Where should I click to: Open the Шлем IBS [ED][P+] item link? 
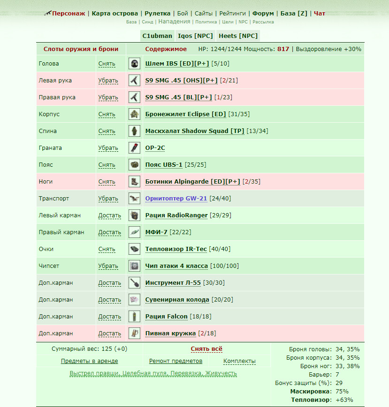pyautogui.click(x=177, y=64)
